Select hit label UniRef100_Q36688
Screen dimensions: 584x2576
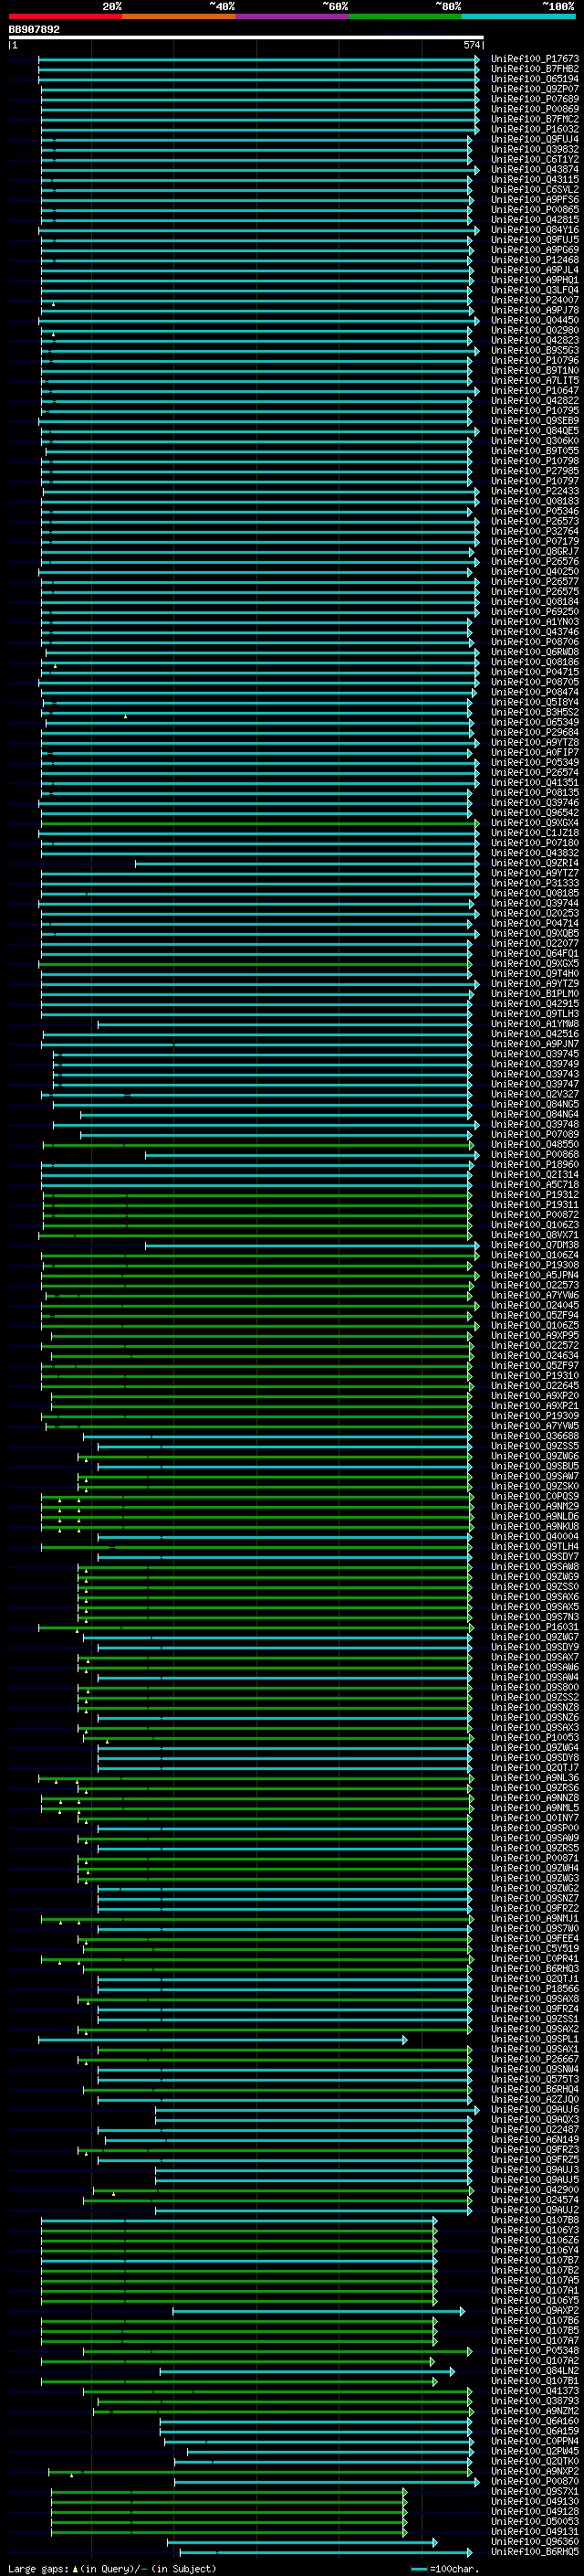coord(535,1436)
